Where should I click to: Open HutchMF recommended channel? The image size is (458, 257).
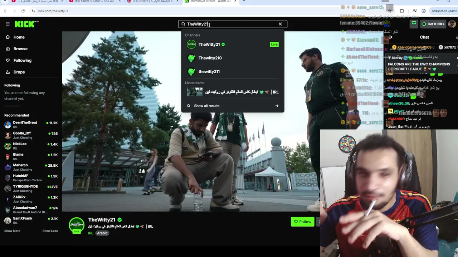coord(31,178)
